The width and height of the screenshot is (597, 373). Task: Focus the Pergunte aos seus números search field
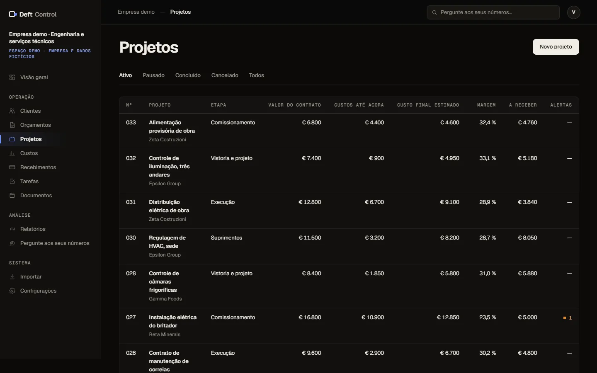[493, 12]
